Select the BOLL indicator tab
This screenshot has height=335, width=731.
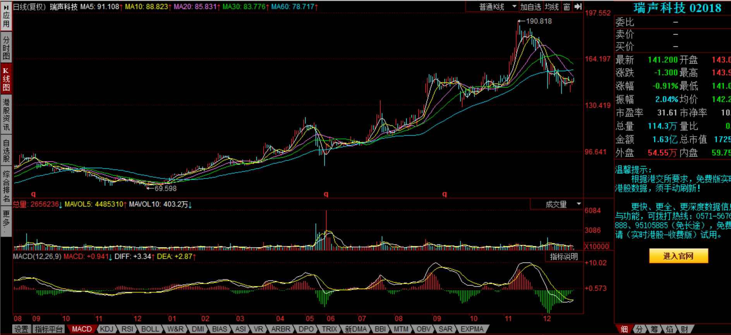click(x=150, y=329)
